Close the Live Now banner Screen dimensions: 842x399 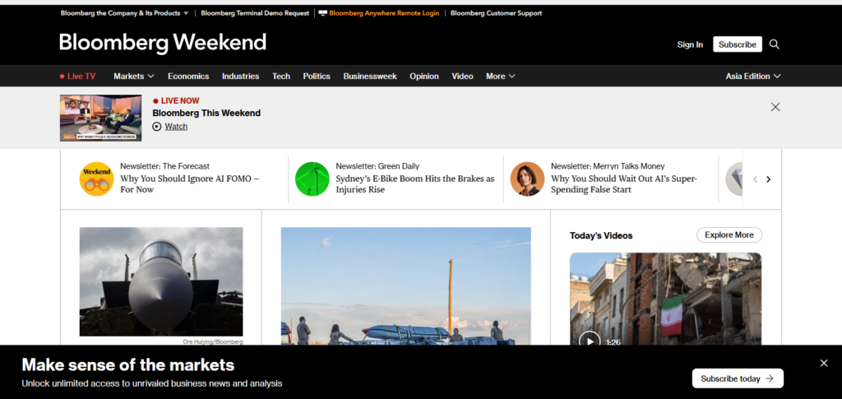coord(775,107)
